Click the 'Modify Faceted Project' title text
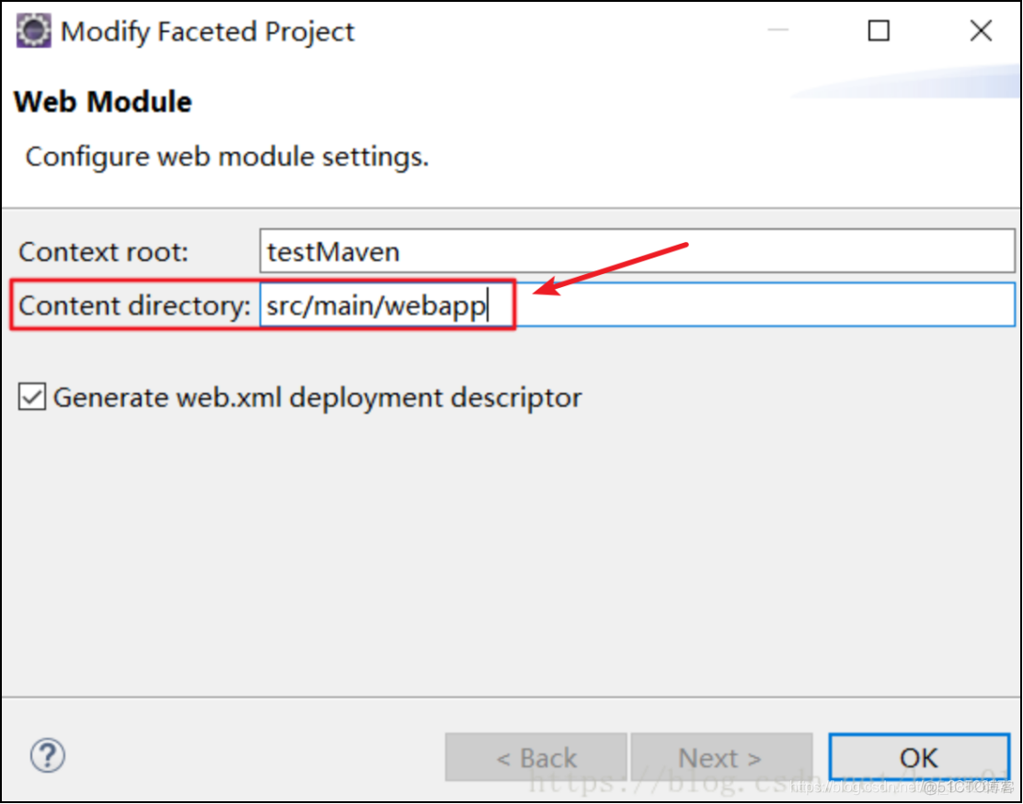Screen dimensions: 1023x804 [x=207, y=31]
